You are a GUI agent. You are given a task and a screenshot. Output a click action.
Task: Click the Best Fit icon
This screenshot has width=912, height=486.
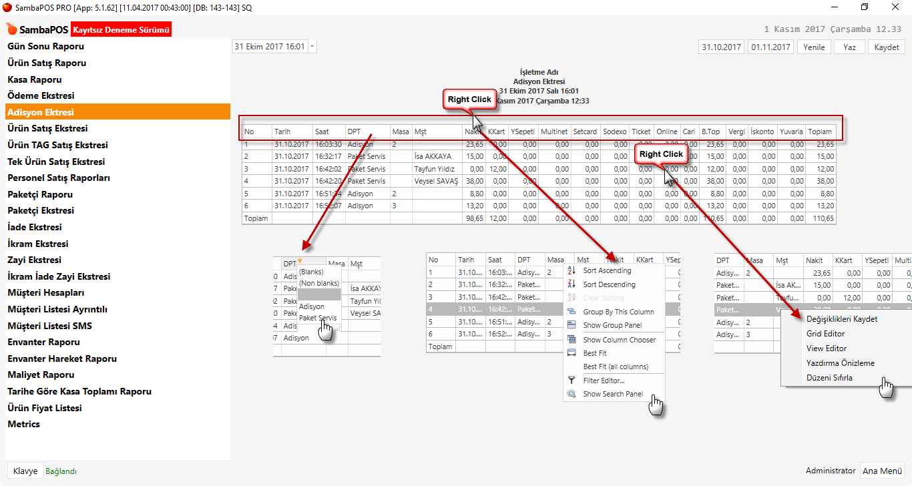(x=571, y=353)
